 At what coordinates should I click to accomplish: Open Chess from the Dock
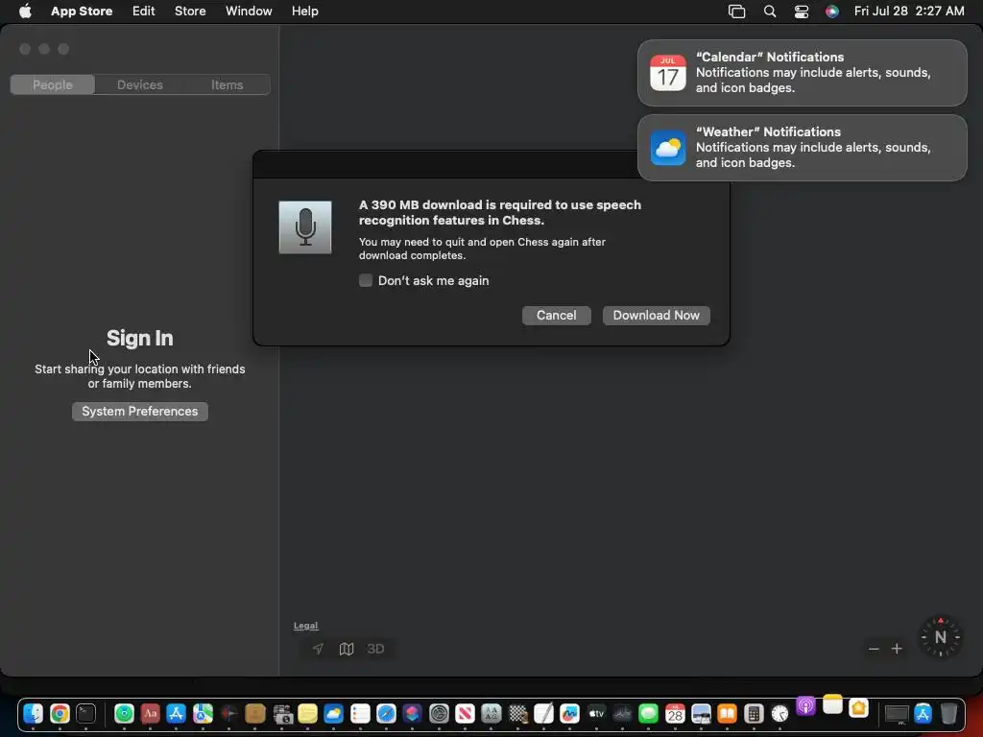(x=517, y=713)
